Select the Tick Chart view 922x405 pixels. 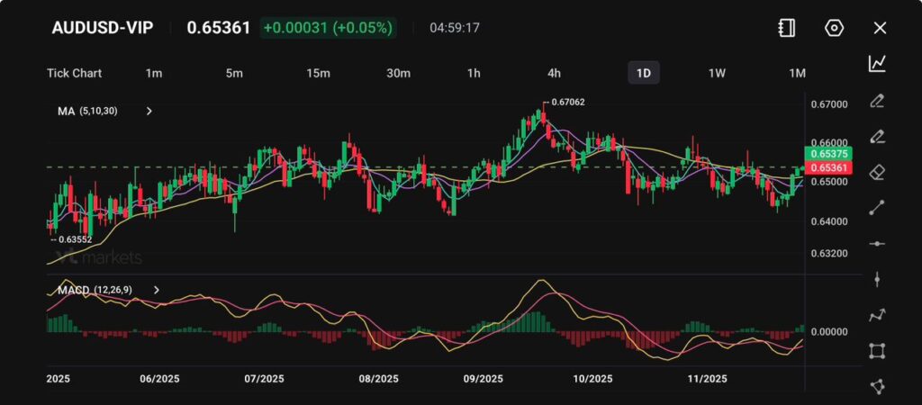point(74,73)
